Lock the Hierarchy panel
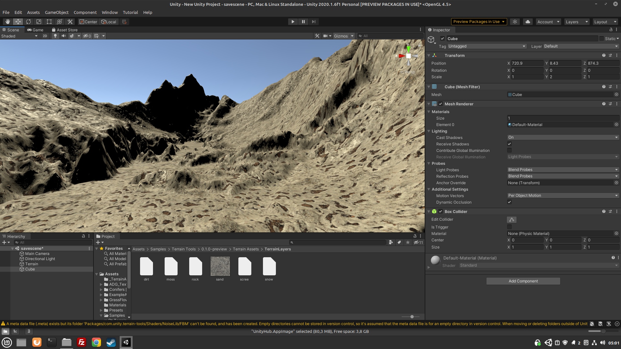The width and height of the screenshot is (621, 349). click(83, 236)
